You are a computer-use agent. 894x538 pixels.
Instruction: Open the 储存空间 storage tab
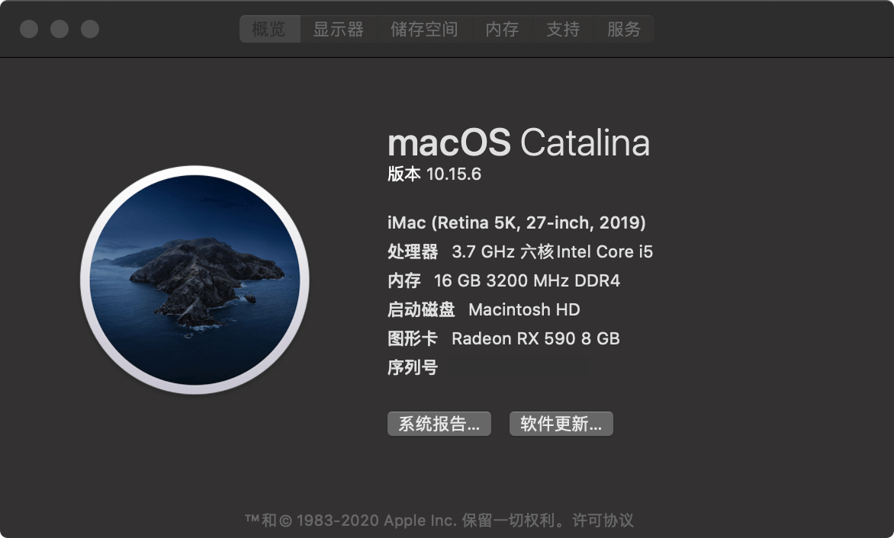[x=424, y=29]
